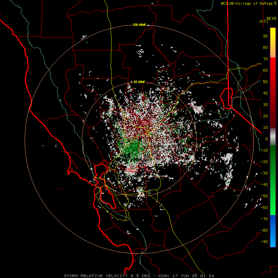Click the 50 NMI range ring label
The image size is (278, 278).
point(139,82)
